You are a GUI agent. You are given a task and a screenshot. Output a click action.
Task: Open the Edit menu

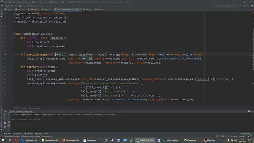pyautogui.click(x=10, y=2)
